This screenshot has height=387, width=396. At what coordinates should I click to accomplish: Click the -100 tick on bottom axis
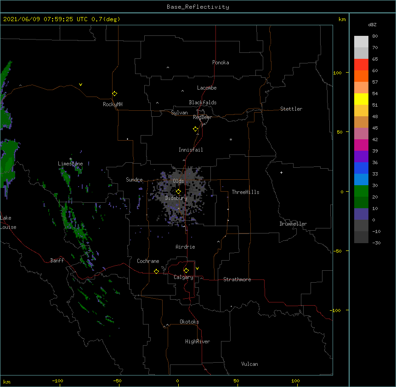coord(57,381)
